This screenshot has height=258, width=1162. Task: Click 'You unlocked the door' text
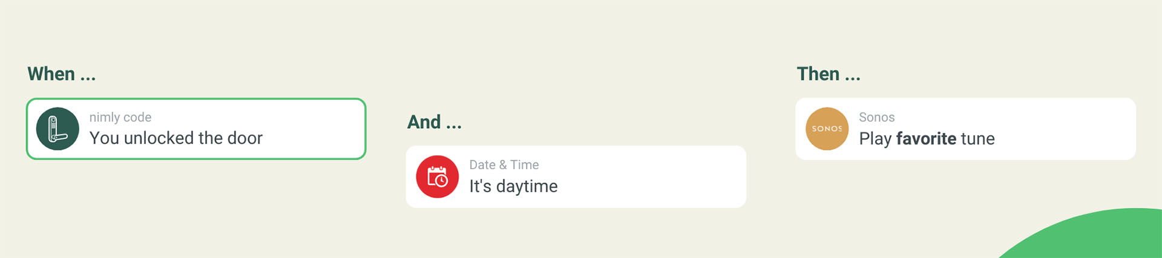tap(176, 138)
